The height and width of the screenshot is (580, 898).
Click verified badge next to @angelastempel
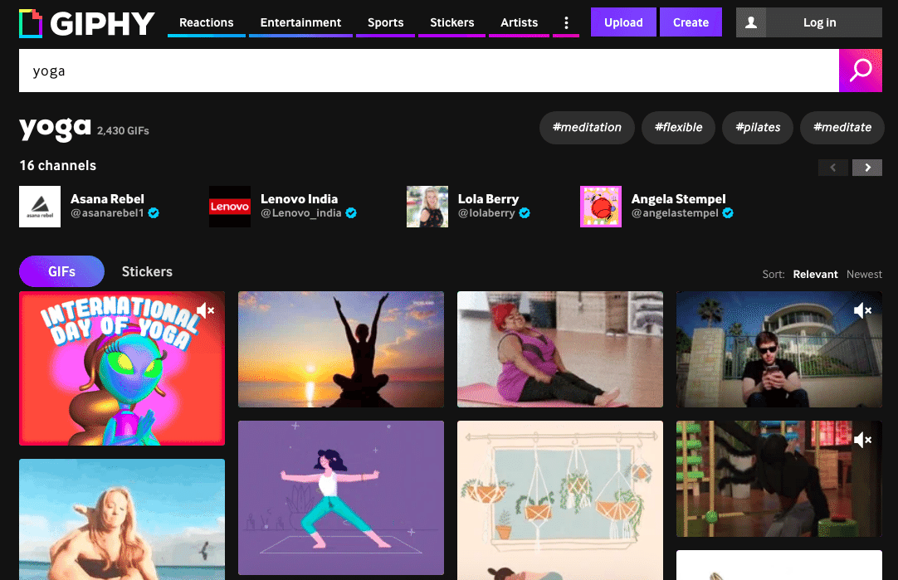(x=728, y=213)
